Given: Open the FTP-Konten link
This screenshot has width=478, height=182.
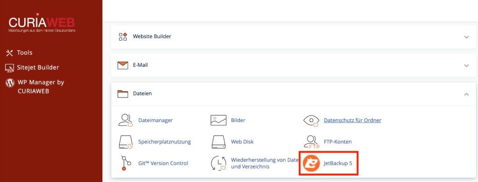Looking at the screenshot, I should coord(338,142).
